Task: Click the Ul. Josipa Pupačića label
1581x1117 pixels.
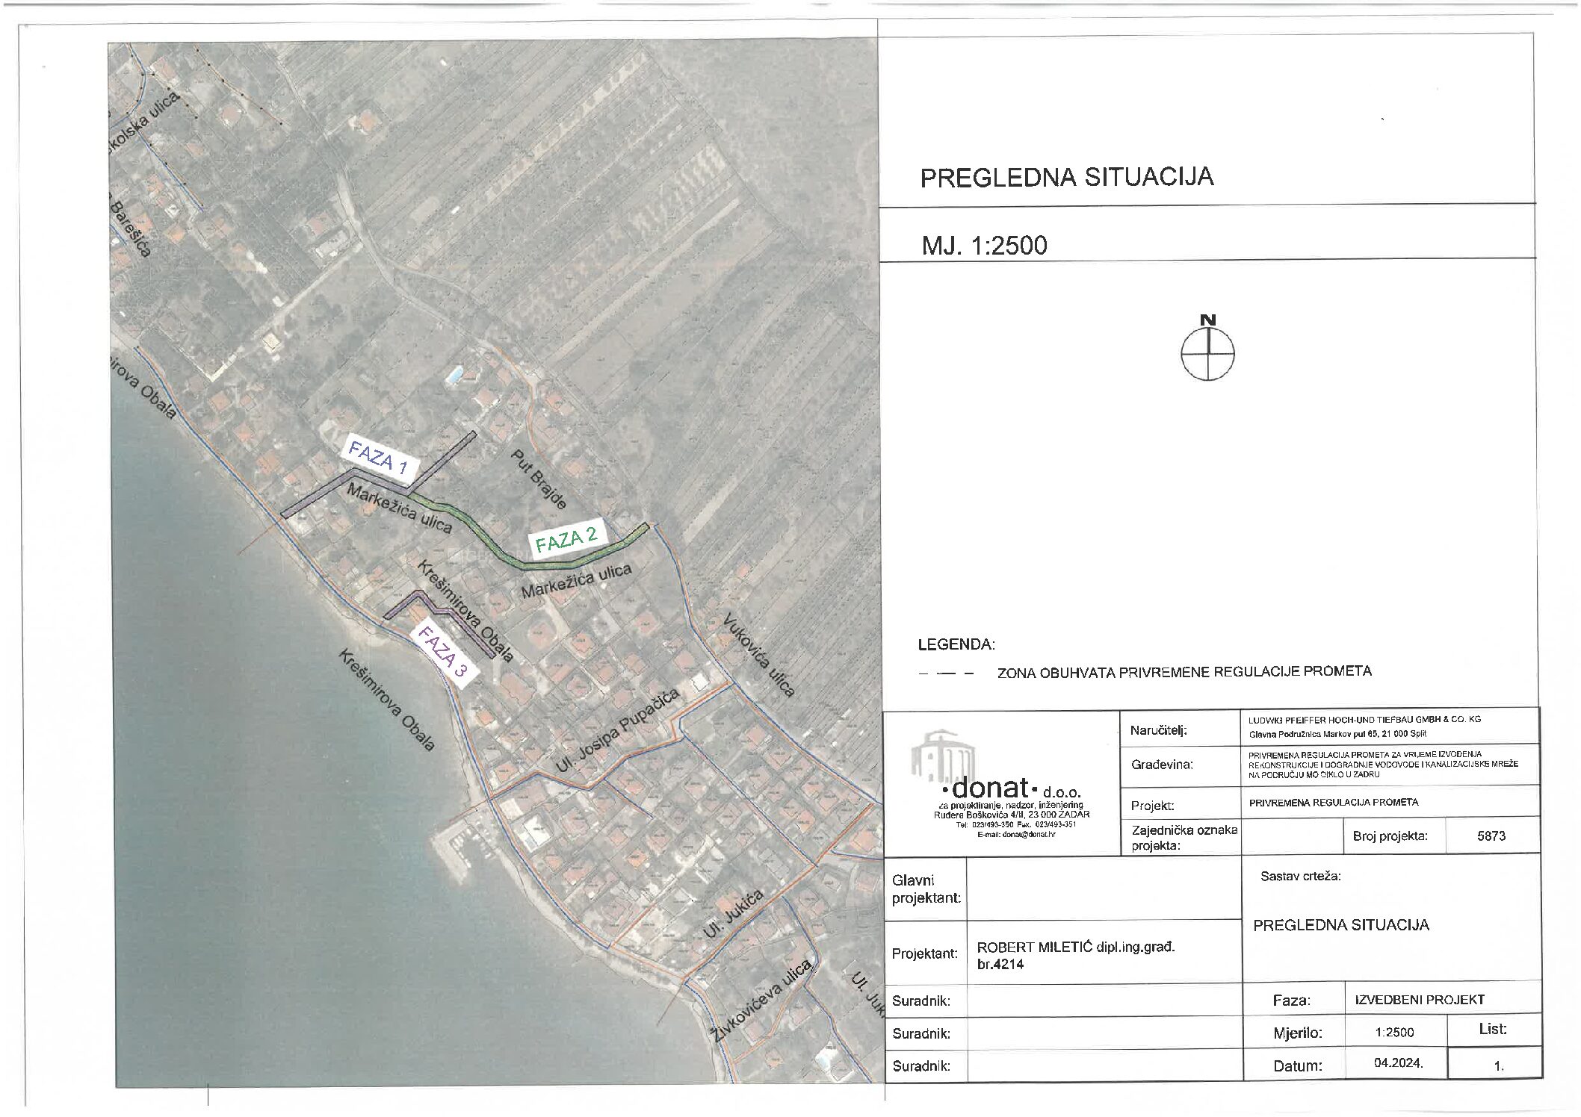Action: (x=618, y=732)
